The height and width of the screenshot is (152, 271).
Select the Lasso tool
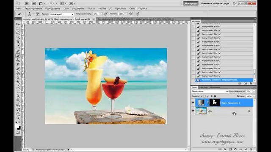pos(18,33)
